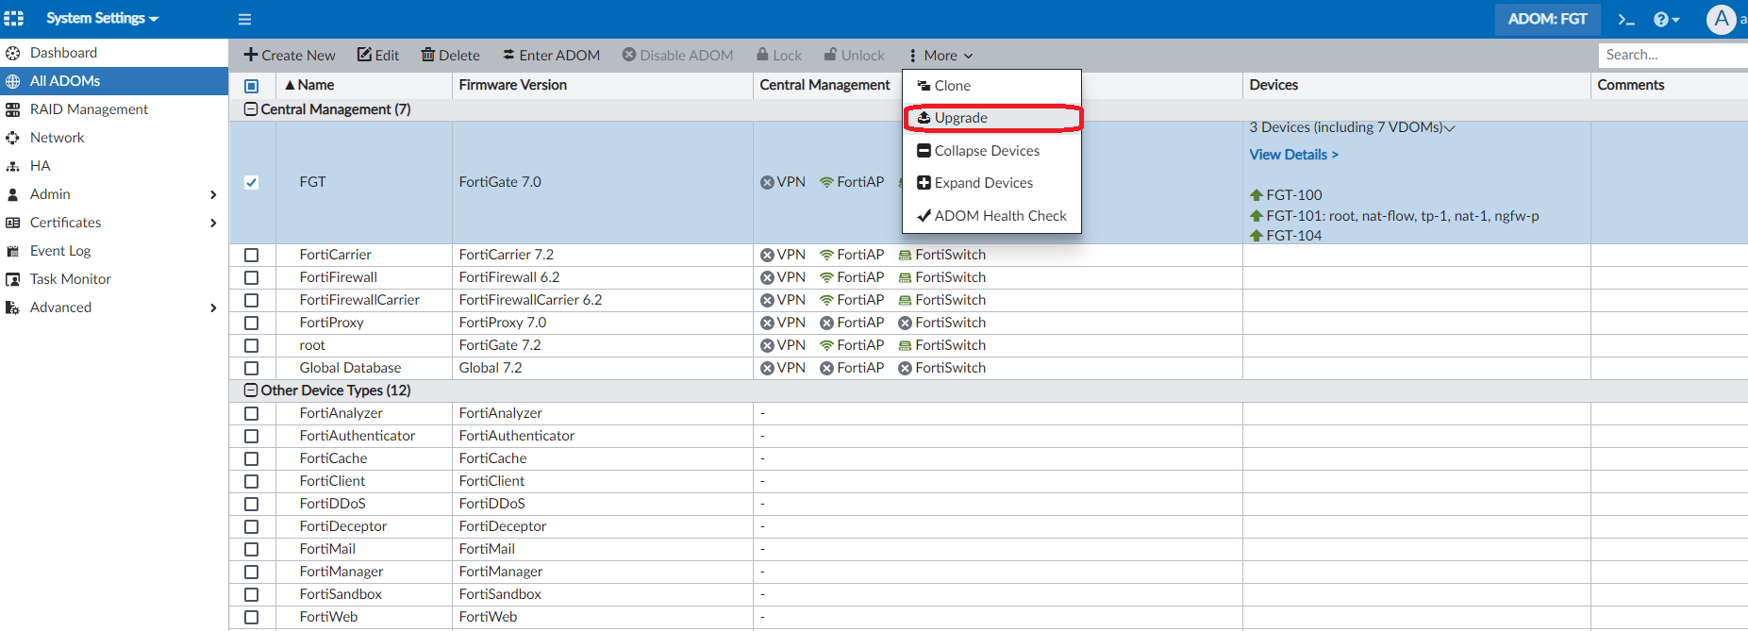The image size is (1748, 631).
Task: Toggle the select-all header checkbox
Action: [251, 85]
